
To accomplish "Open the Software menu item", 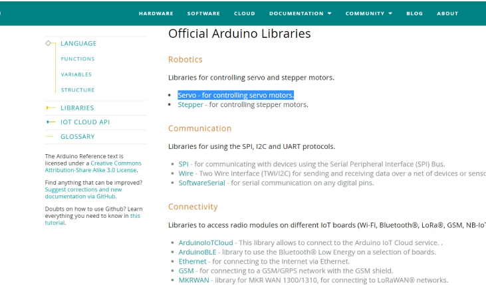I will click(x=203, y=14).
